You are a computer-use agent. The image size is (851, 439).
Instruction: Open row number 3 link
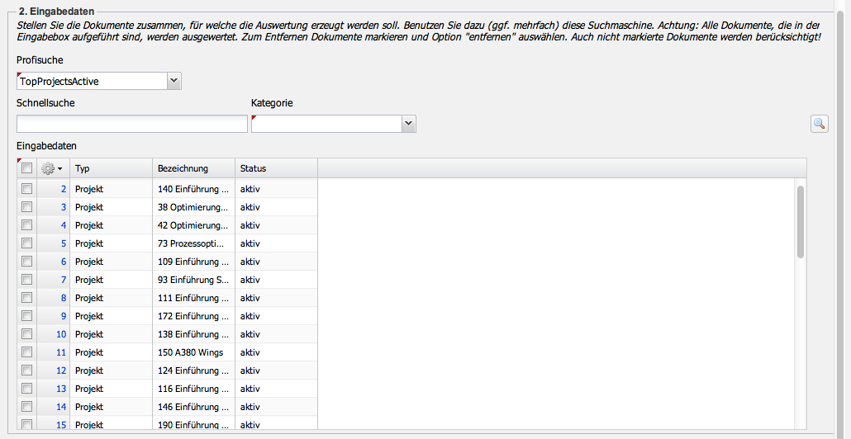tap(64, 207)
